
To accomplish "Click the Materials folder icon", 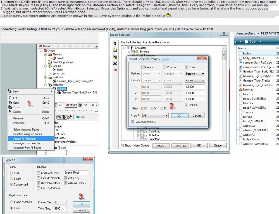I will 50,85.
